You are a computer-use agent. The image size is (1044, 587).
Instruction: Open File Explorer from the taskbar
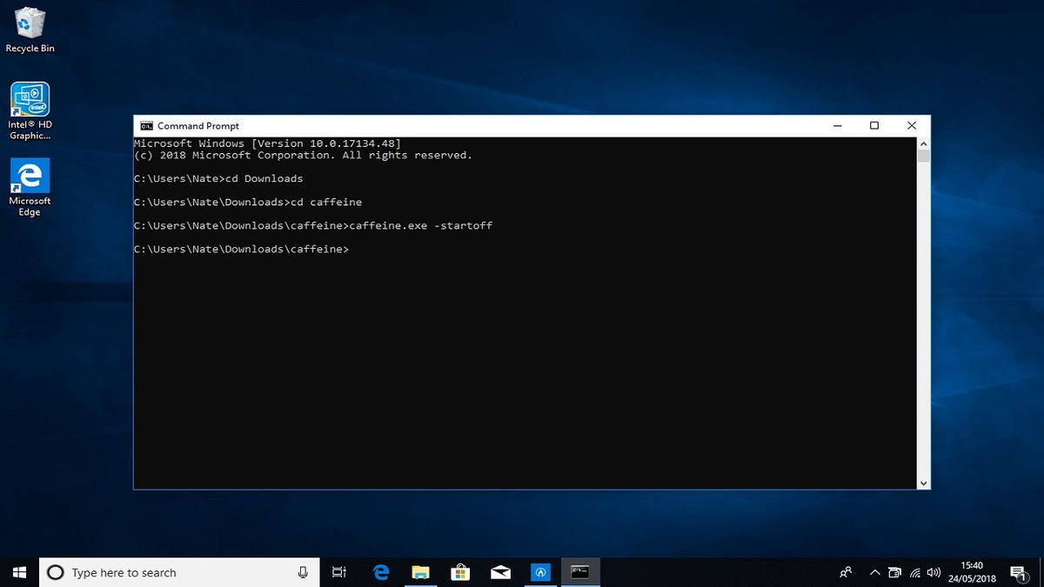coord(421,572)
